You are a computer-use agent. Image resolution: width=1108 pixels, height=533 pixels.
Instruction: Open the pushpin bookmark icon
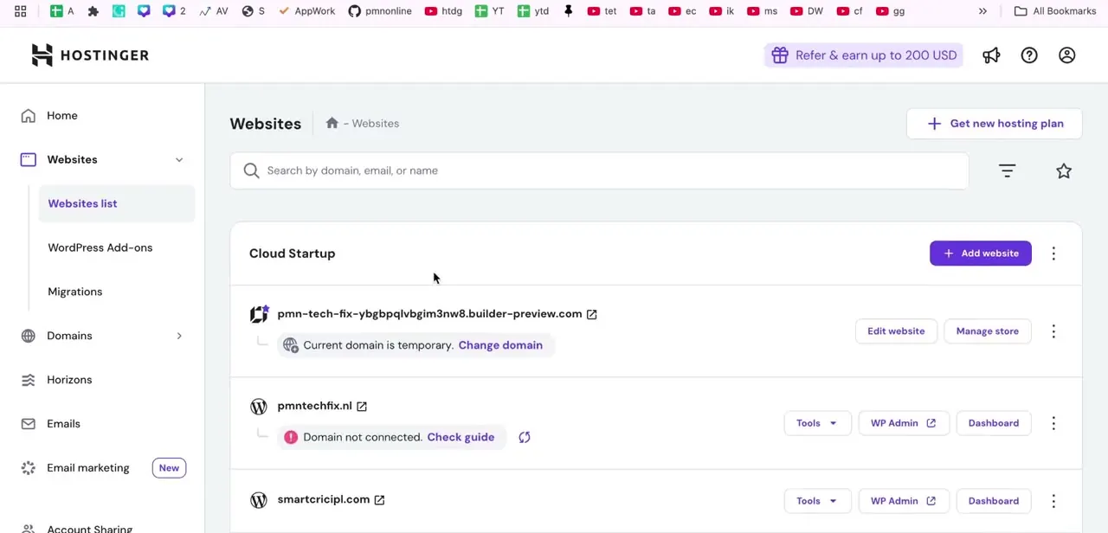pos(568,11)
